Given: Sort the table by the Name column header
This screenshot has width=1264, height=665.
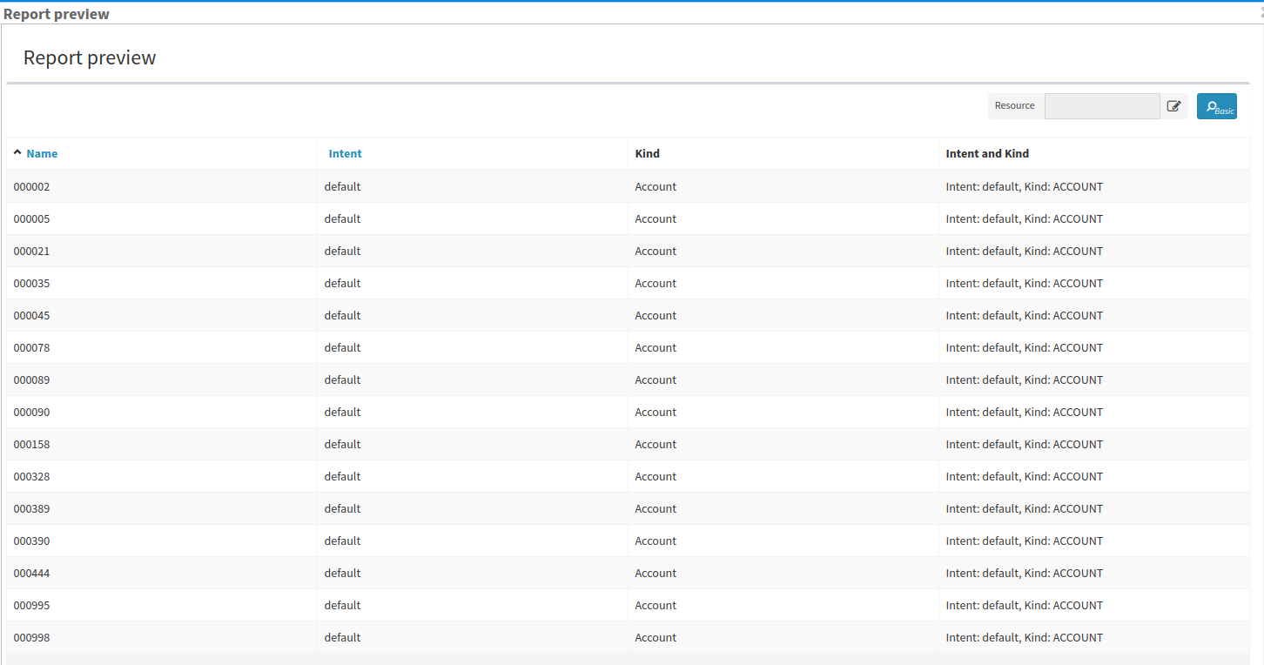Looking at the screenshot, I should tap(42, 153).
